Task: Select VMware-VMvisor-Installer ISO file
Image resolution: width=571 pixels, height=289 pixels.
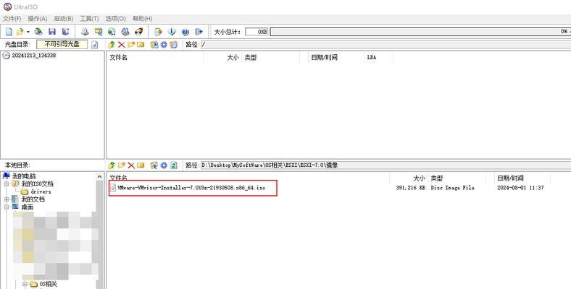Action: tap(188, 188)
